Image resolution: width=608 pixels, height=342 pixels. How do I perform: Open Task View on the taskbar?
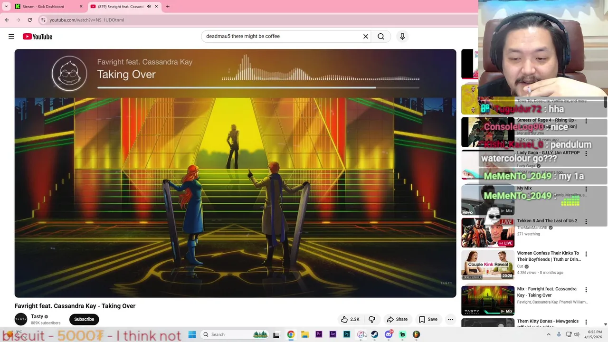click(276, 334)
